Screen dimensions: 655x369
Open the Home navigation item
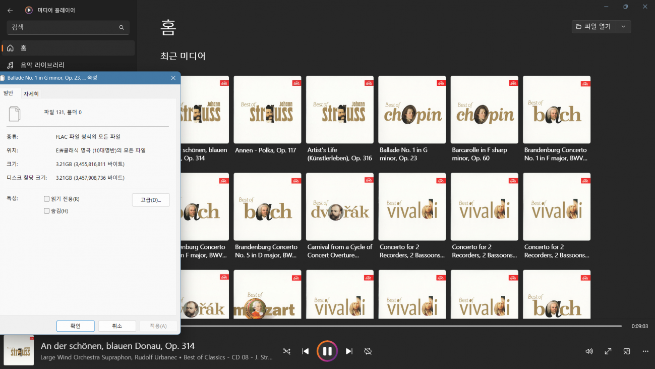pos(68,48)
